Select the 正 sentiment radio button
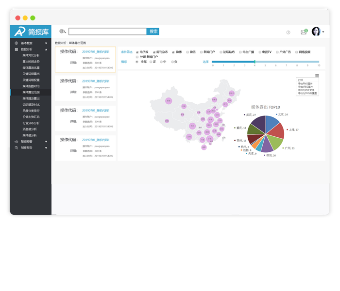Image resolution: width=340 pixels, height=291 pixels. tap(151, 62)
